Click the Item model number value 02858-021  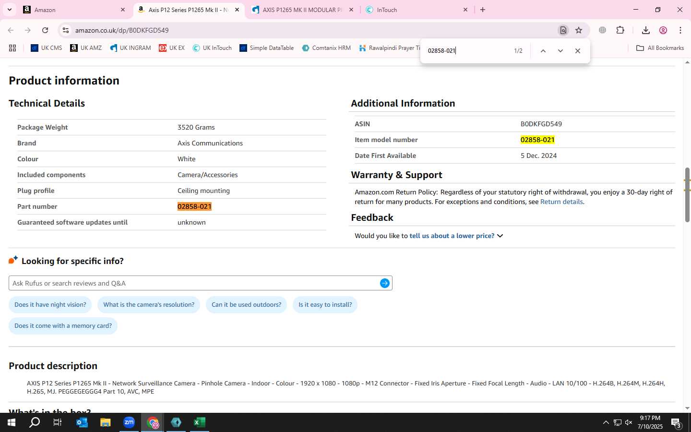pos(537,140)
